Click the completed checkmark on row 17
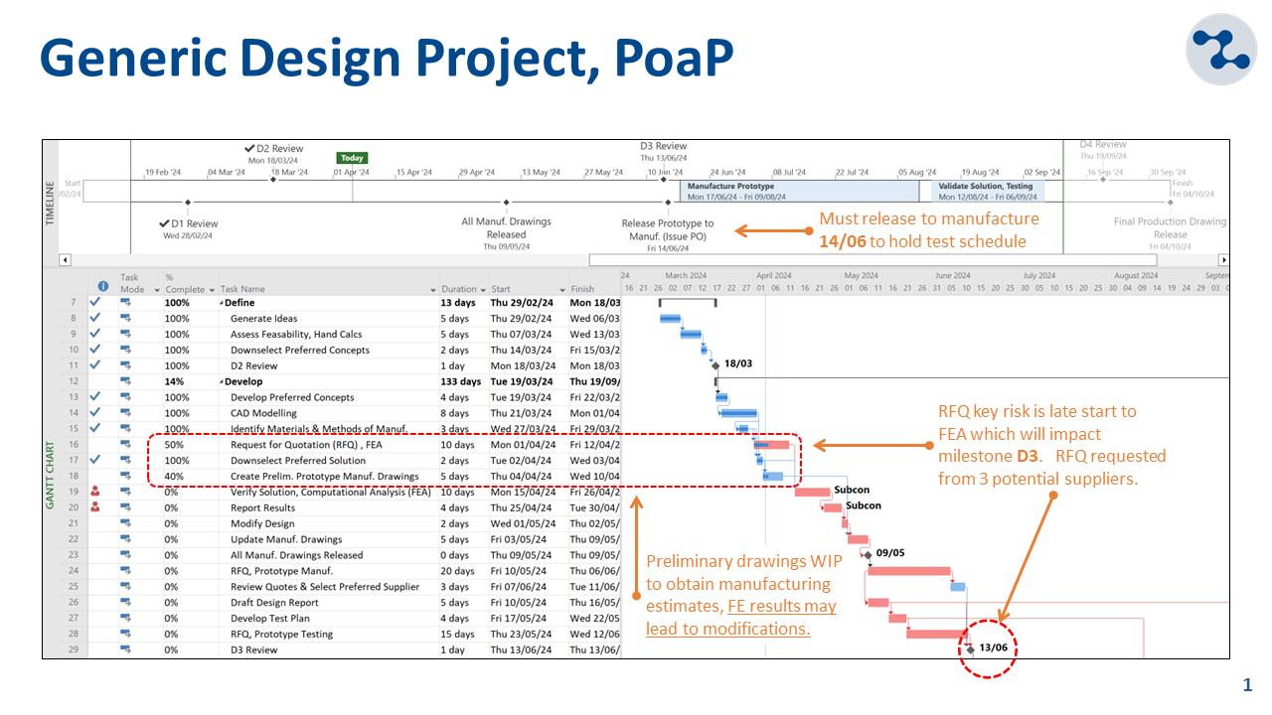1272x715 pixels. tap(95, 460)
